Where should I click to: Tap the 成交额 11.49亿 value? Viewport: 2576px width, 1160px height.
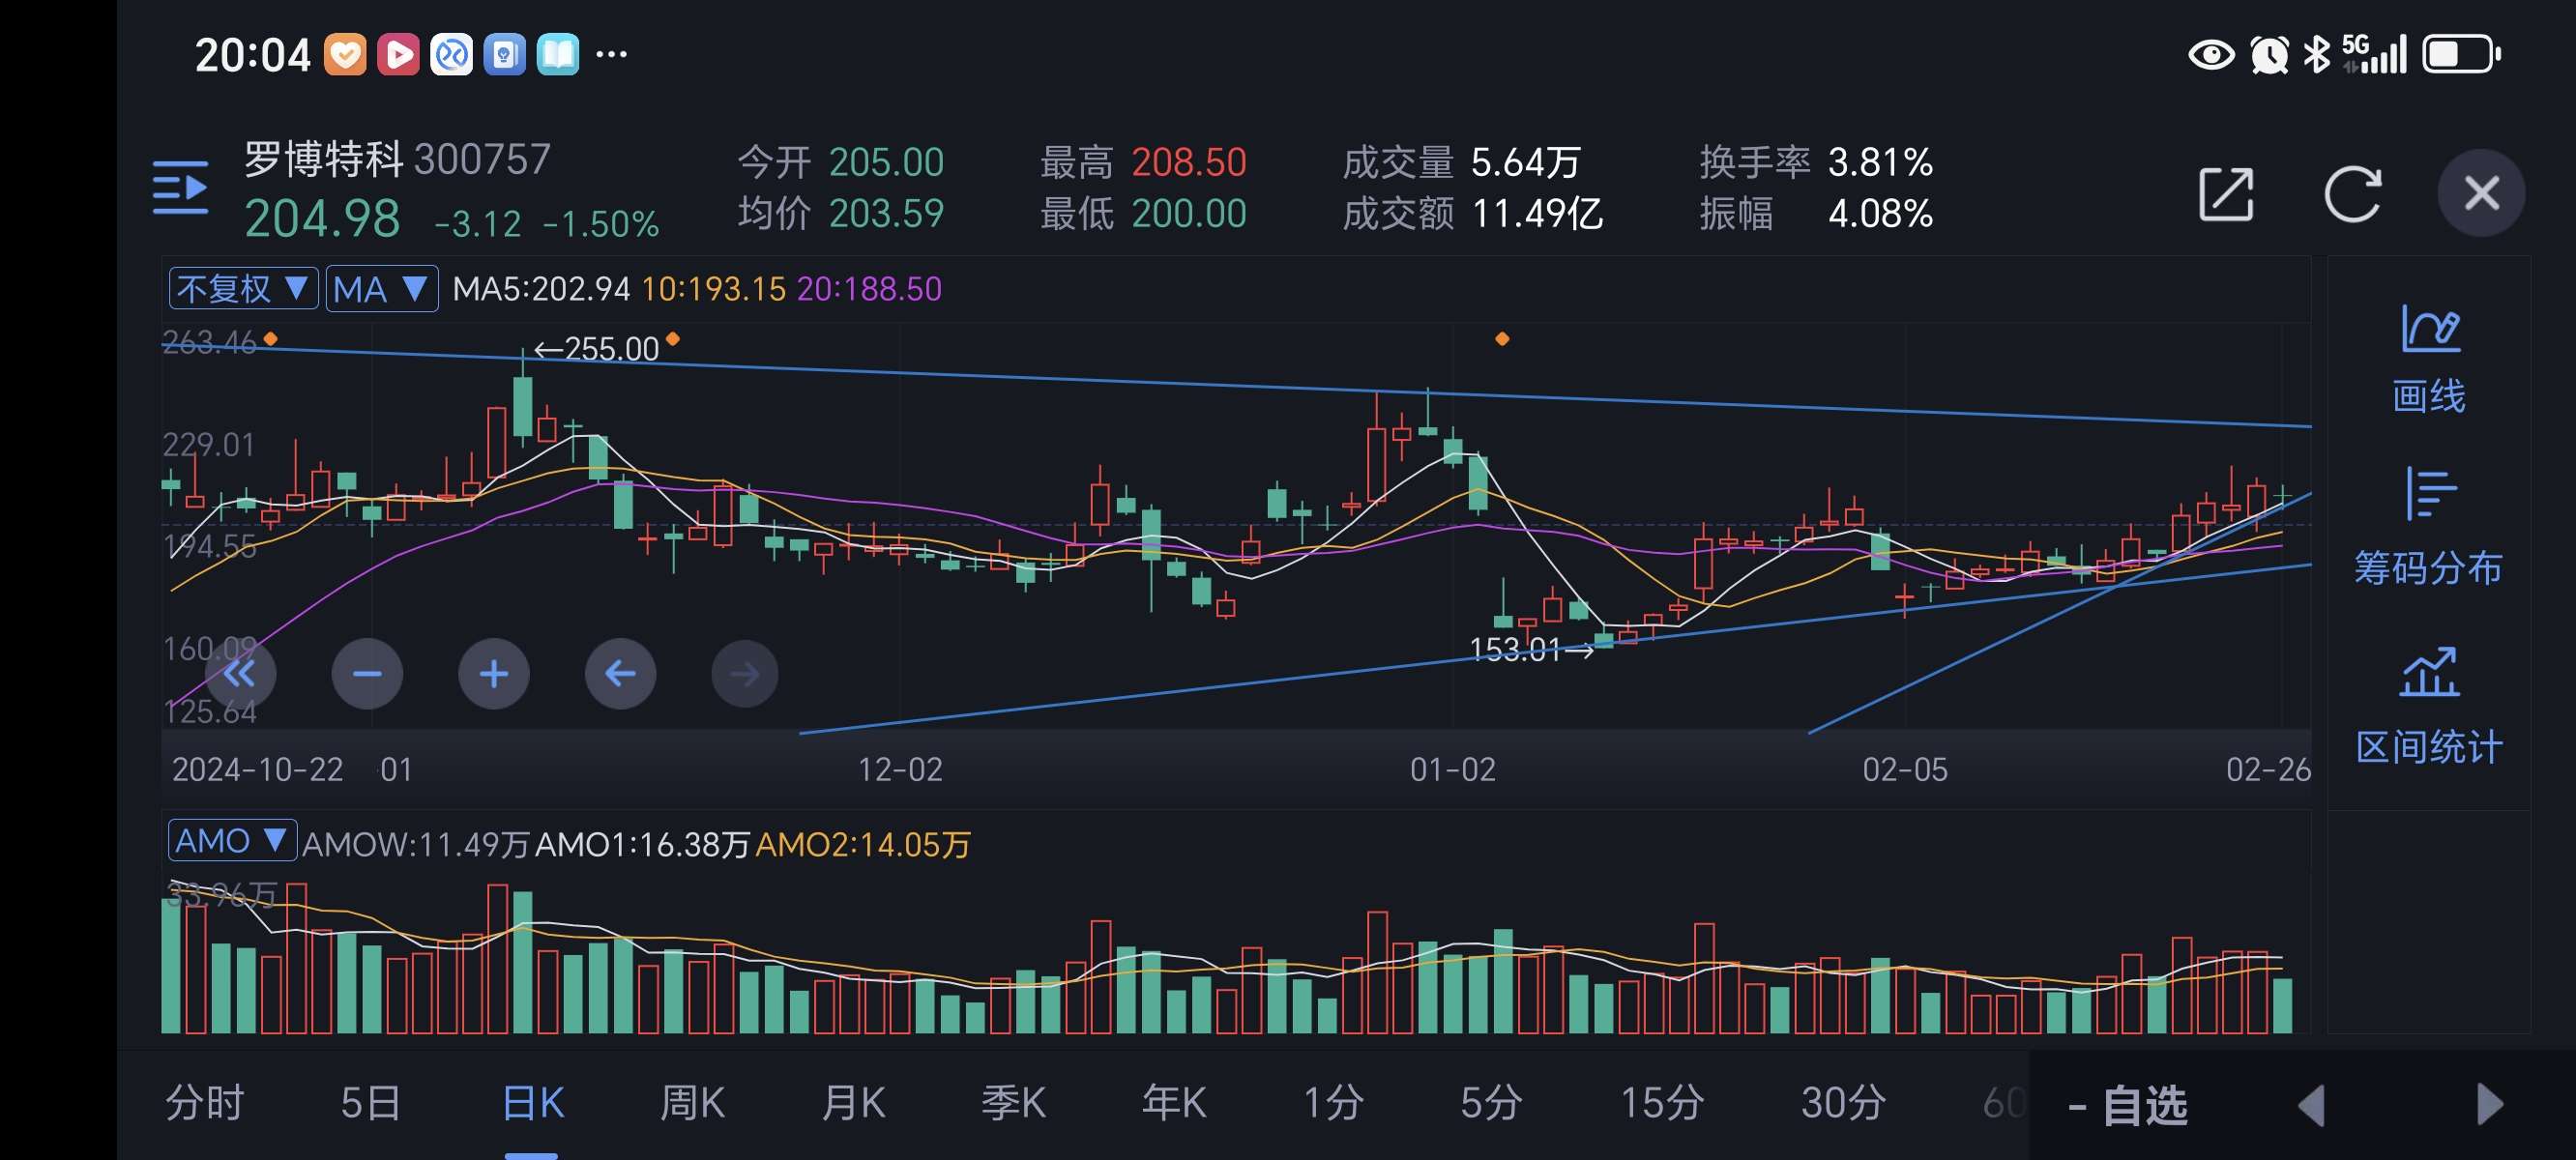(1537, 214)
